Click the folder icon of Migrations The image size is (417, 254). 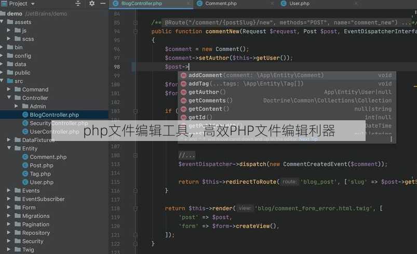[18, 216]
